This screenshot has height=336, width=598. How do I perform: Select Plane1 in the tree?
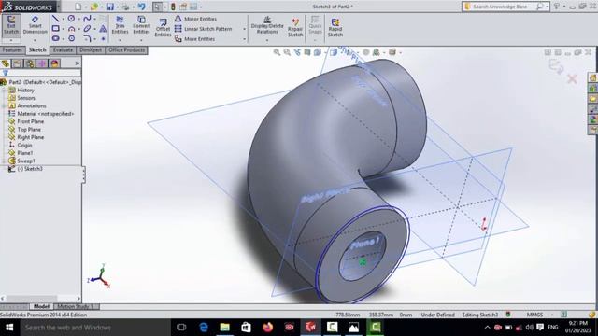(x=25, y=153)
